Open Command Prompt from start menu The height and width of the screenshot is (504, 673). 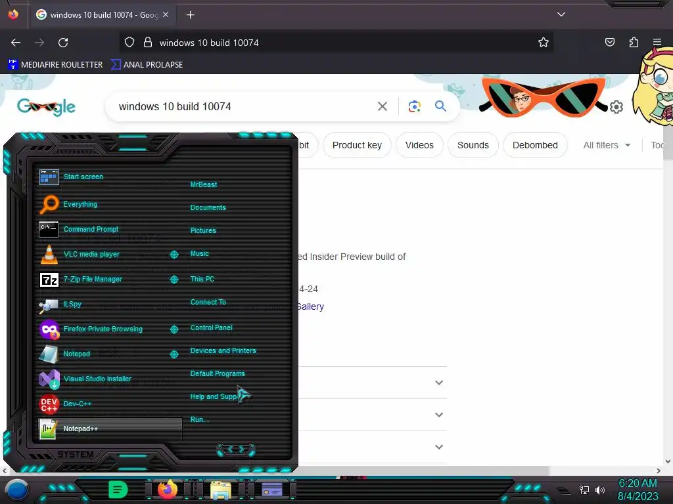click(110, 229)
